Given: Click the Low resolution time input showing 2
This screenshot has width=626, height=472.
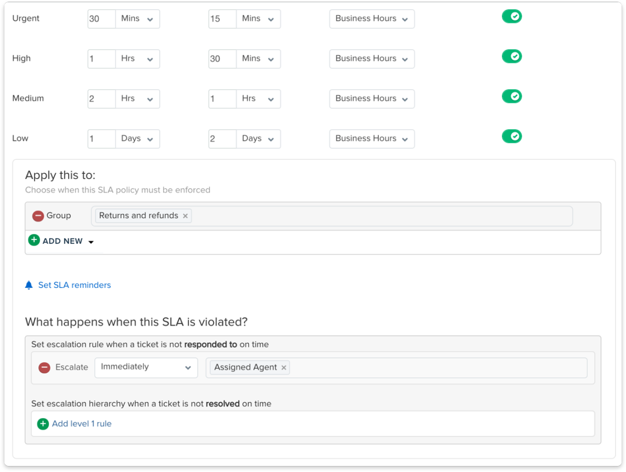Looking at the screenshot, I should pos(222,139).
